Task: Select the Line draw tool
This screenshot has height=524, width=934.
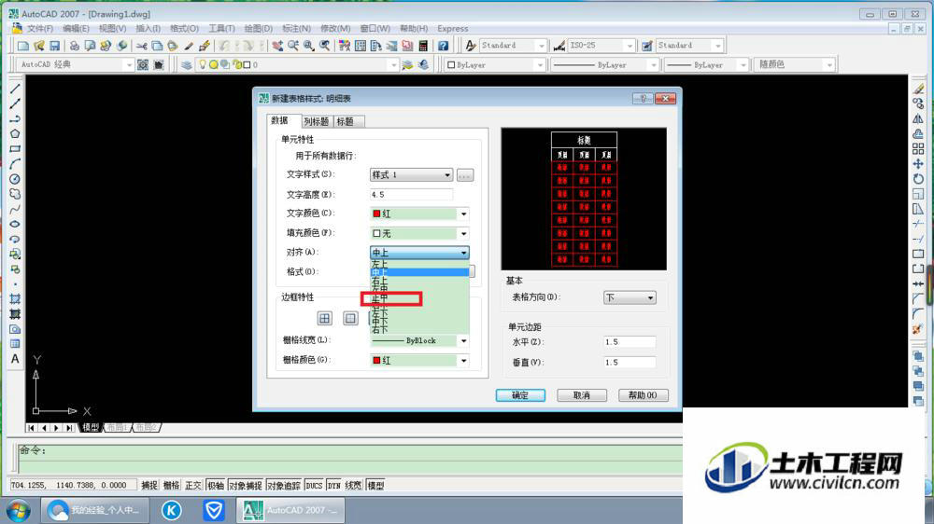Action: tap(15, 88)
